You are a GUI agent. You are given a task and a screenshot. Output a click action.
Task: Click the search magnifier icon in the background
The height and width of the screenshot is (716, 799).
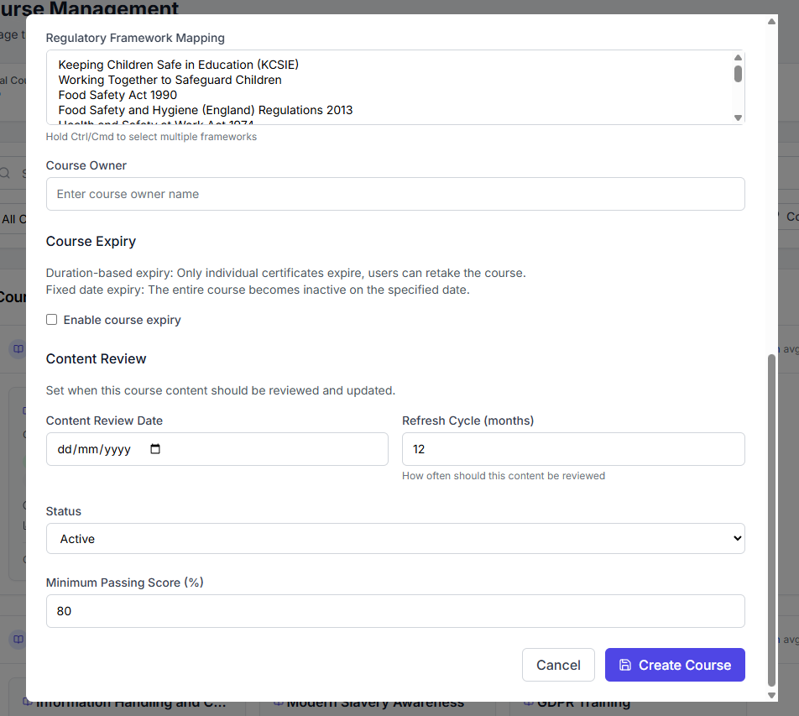[x=7, y=172]
